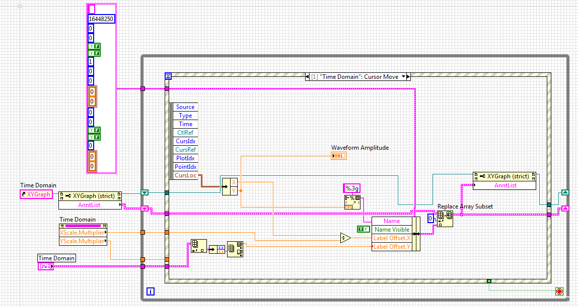The width and height of the screenshot is (578, 307).
Task: Select the Type event data item
Action: (185, 116)
